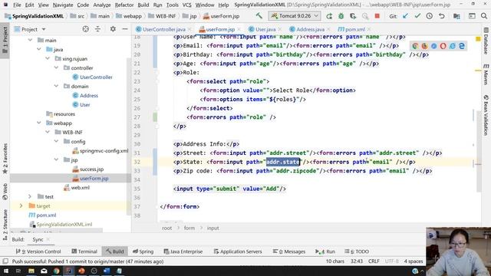Preview the page in Opera browser icon
Image resolution: width=491 pixels, height=276 pixels.
pyautogui.click(x=443, y=46)
